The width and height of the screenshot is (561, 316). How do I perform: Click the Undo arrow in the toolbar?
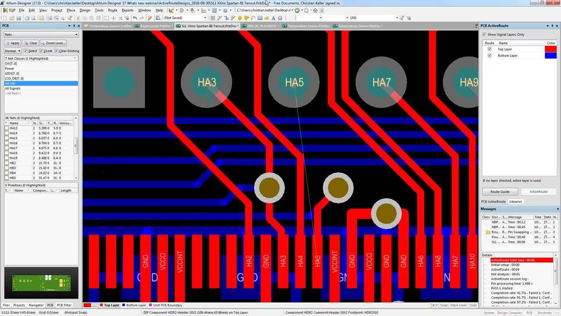(x=135, y=18)
